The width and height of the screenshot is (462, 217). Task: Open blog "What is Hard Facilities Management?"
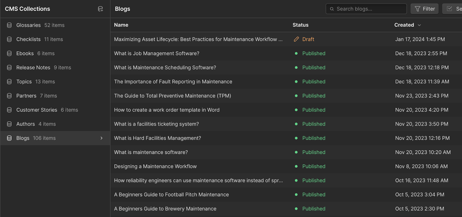pyautogui.click(x=157, y=138)
